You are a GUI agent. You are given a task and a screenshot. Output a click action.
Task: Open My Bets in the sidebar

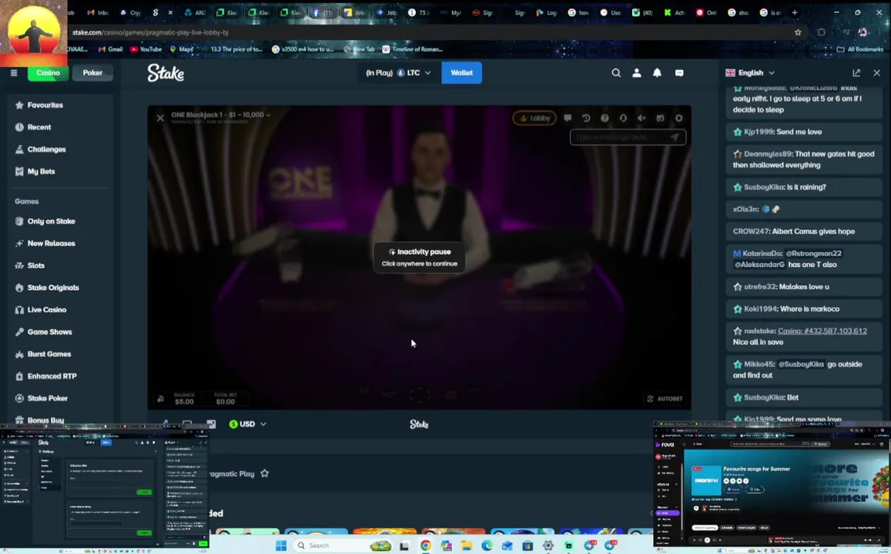coord(59,172)
